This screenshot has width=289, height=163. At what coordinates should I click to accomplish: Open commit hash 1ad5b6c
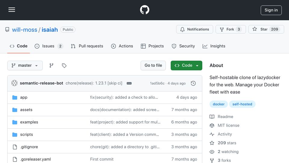[157, 83]
